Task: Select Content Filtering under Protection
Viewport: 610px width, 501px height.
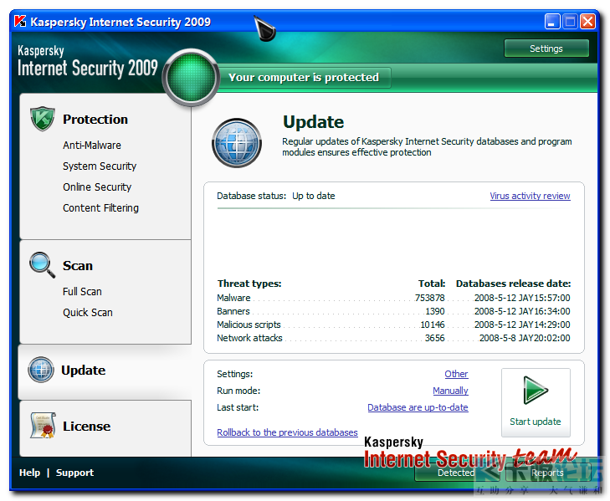Action: click(x=100, y=208)
